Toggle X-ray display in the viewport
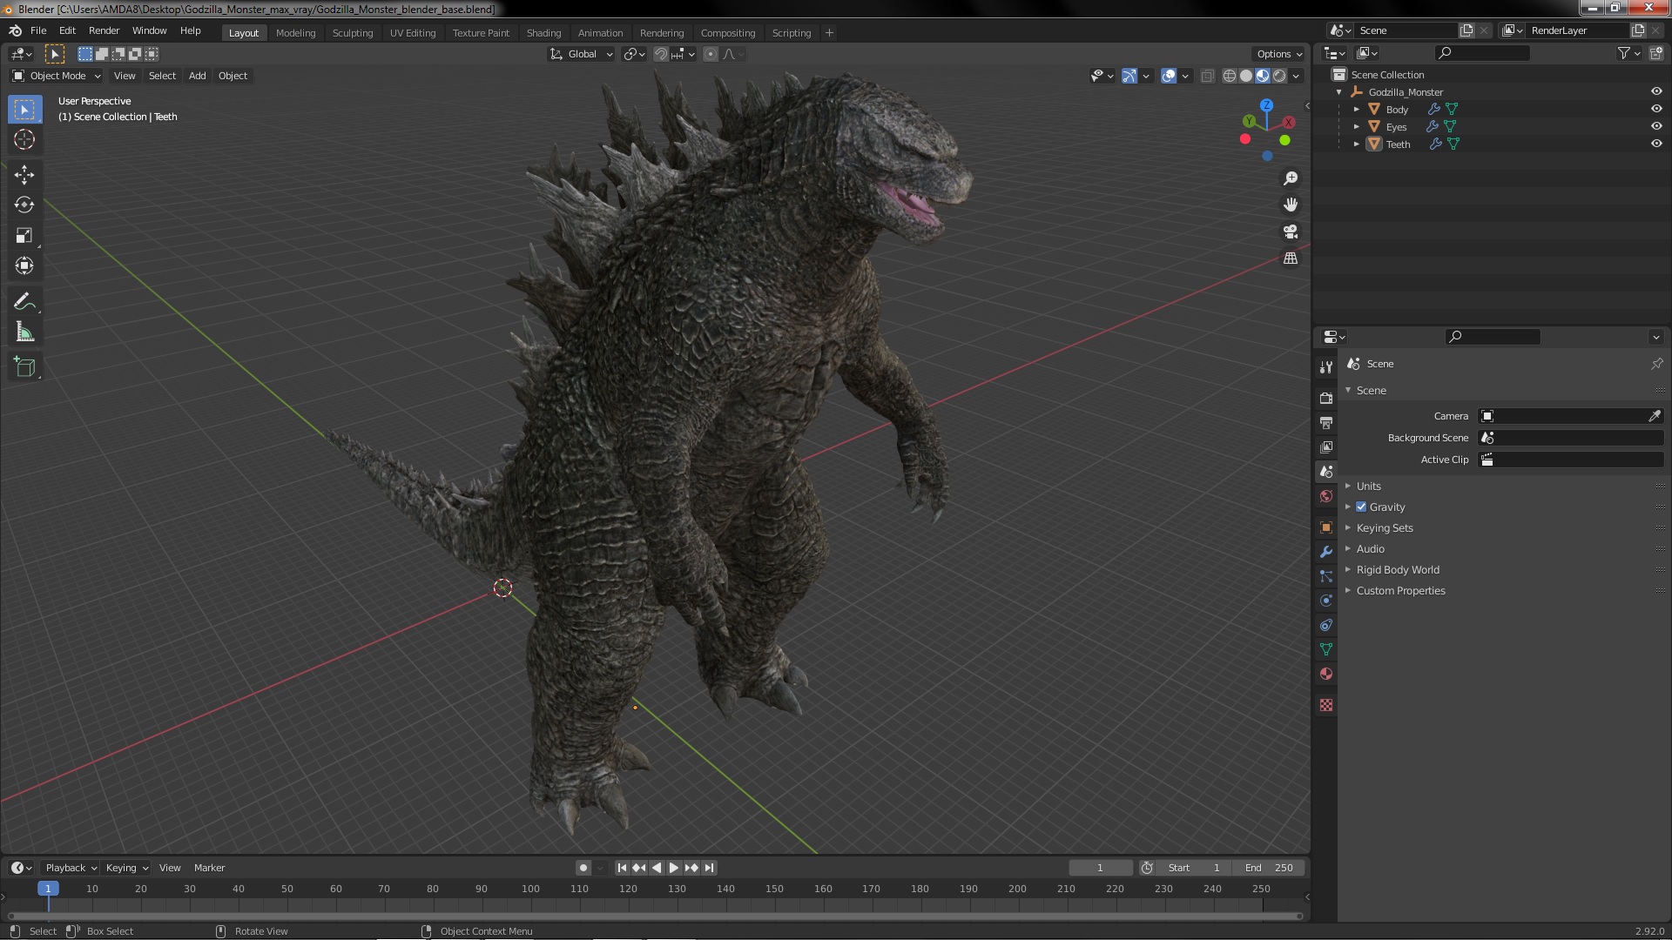 click(1207, 76)
